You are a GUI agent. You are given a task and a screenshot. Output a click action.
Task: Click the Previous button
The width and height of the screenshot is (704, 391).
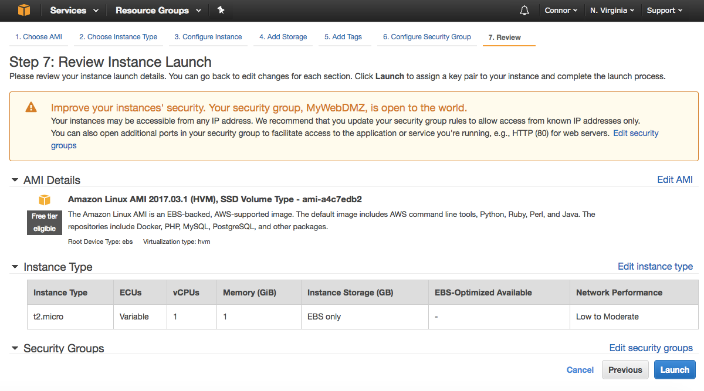click(x=625, y=370)
